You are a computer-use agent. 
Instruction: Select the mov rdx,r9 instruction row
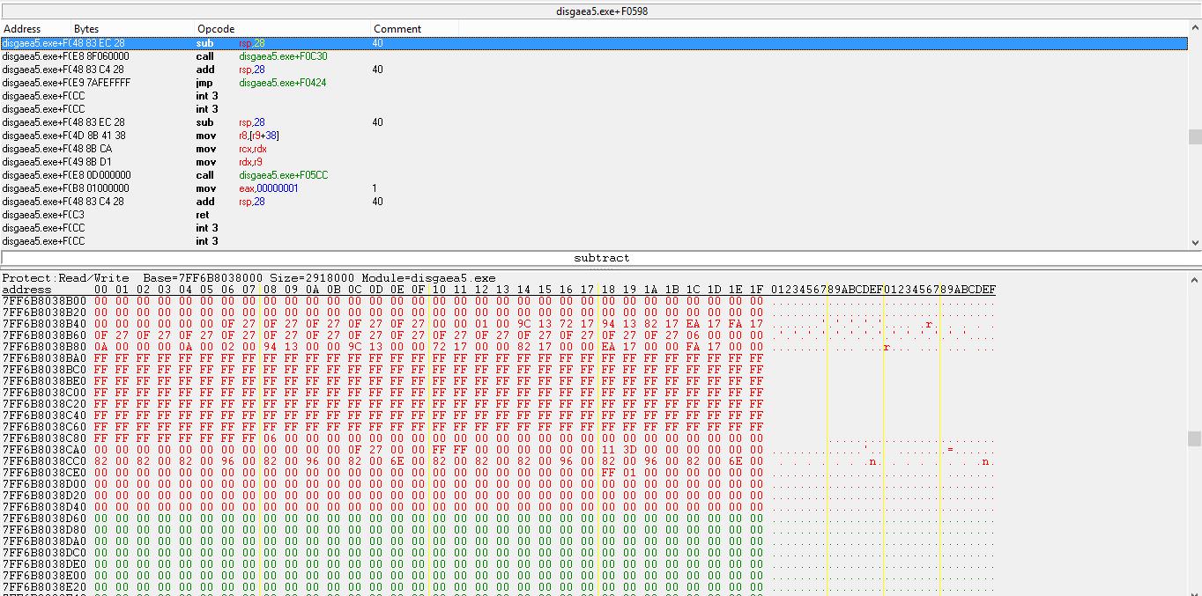click(x=594, y=162)
